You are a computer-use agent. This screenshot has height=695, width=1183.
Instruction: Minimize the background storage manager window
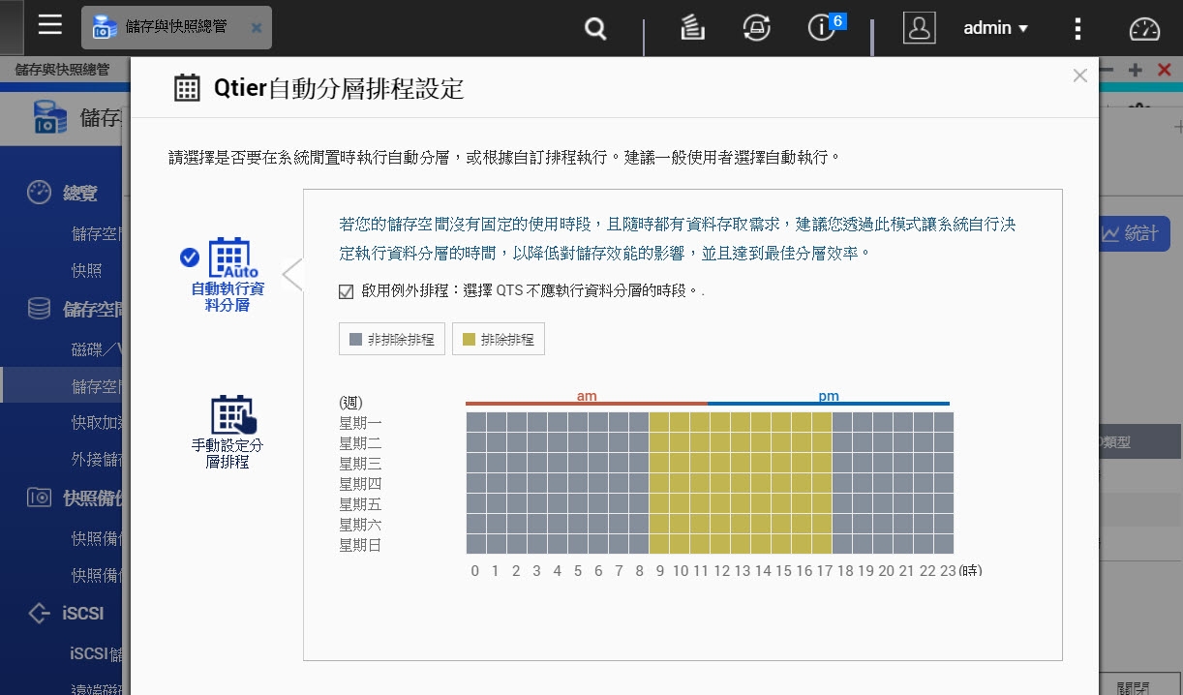1107,70
